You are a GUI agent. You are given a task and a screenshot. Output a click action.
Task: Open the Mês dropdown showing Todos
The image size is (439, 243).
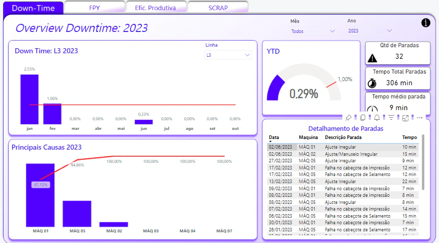coord(313,31)
